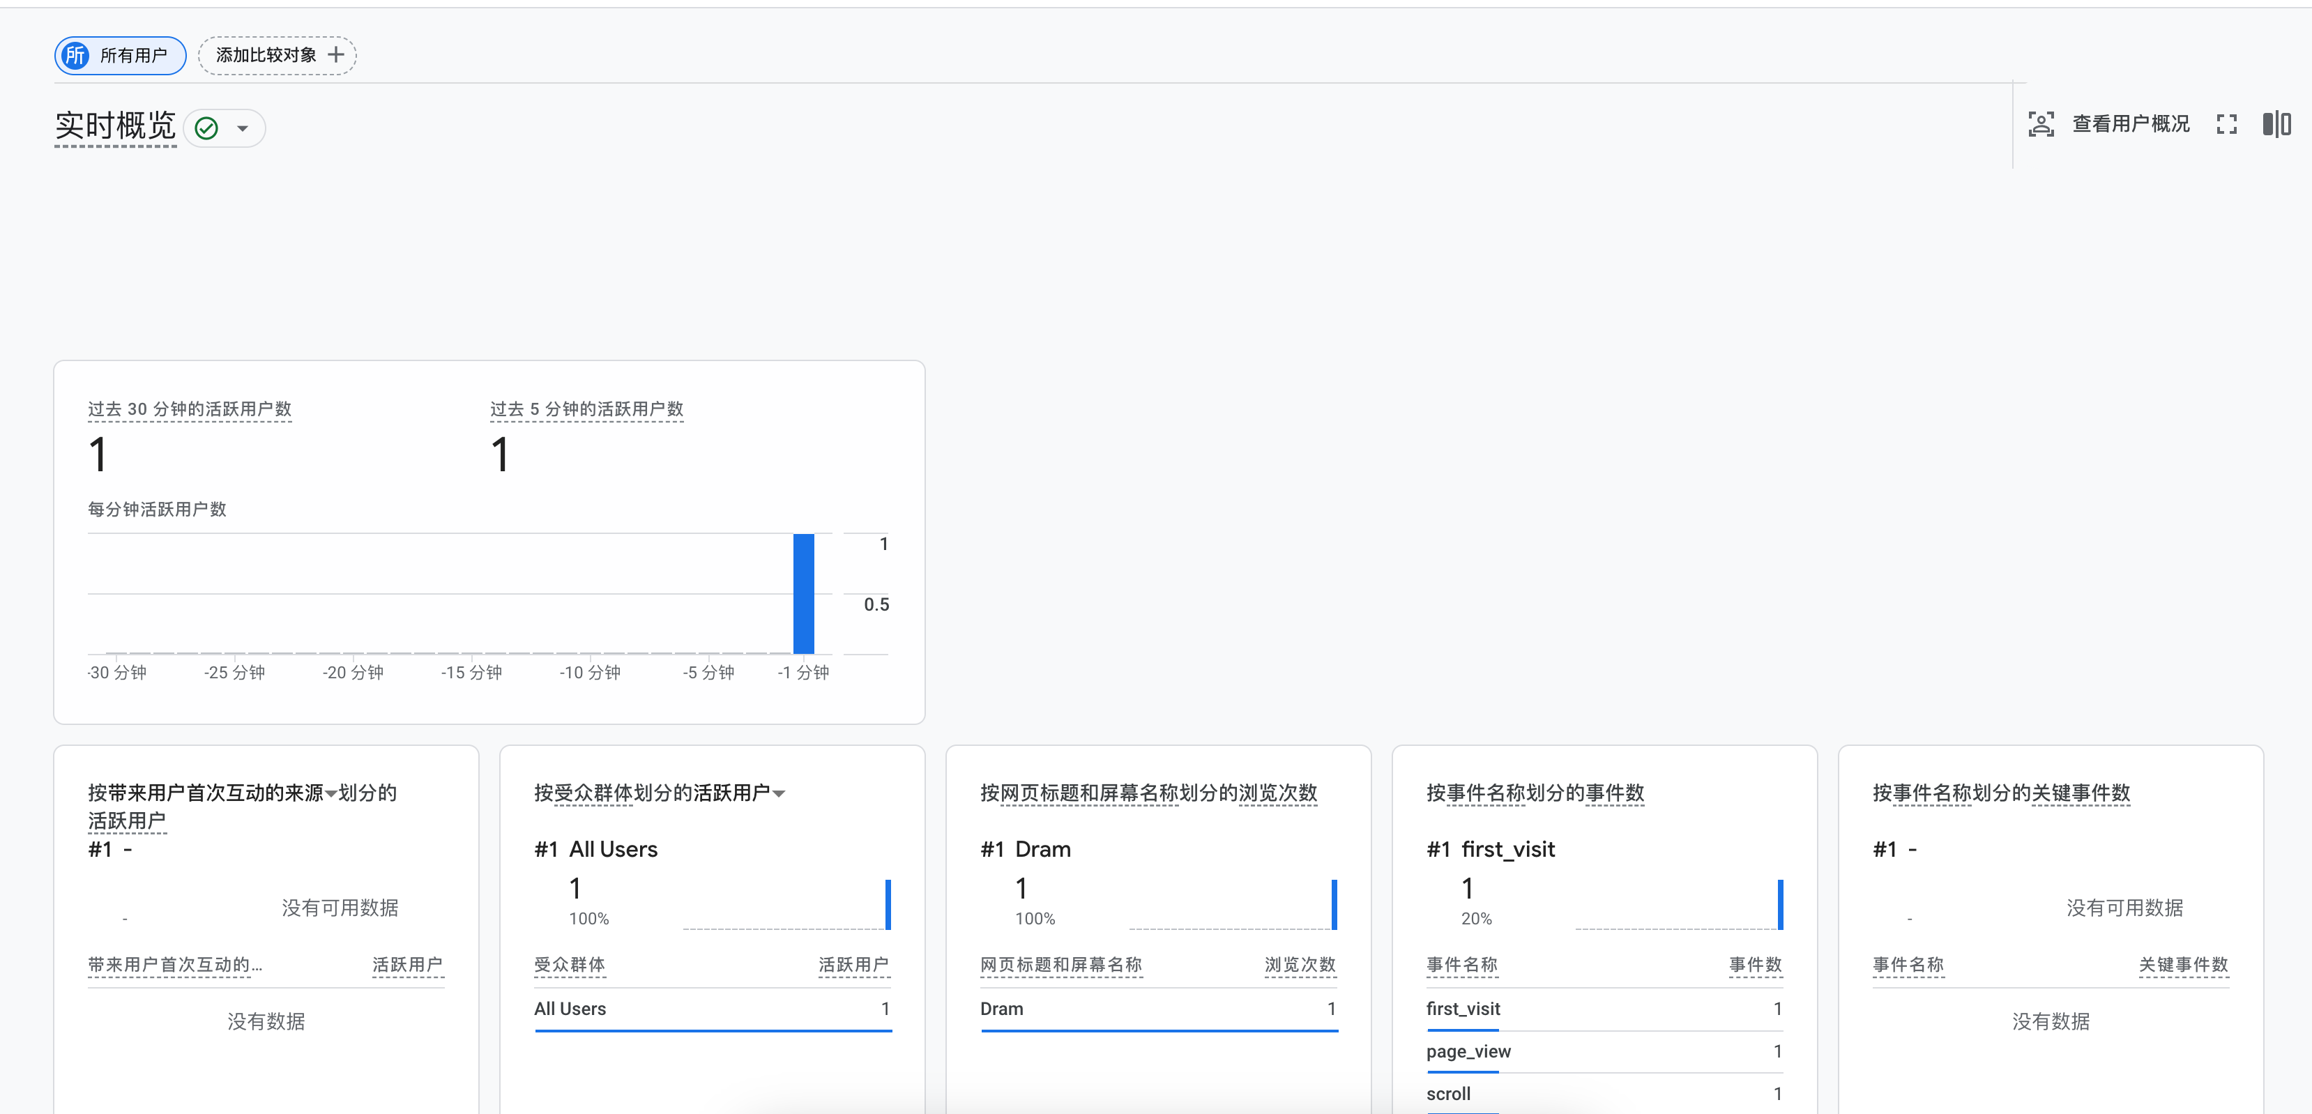This screenshot has height=1114, width=2312.
Task: Click 过去 30 分钟的活跃用户数 label
Action: coord(190,409)
